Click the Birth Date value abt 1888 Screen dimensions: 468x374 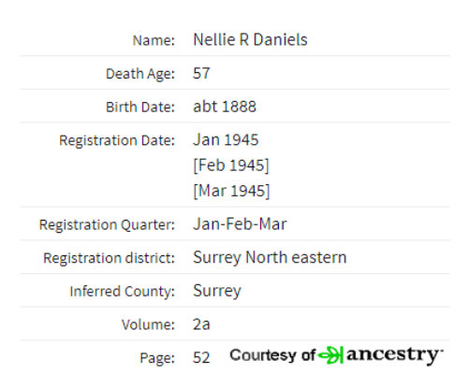click(225, 107)
